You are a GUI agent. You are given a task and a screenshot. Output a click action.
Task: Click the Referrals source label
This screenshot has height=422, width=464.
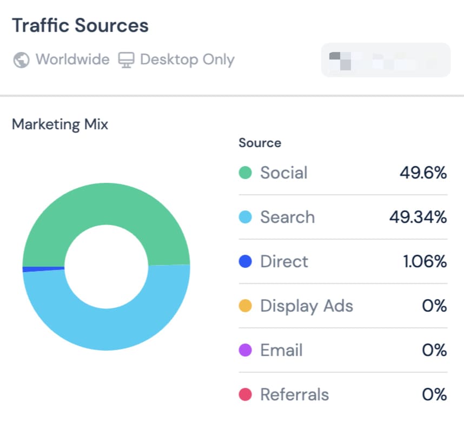pyautogui.click(x=294, y=395)
